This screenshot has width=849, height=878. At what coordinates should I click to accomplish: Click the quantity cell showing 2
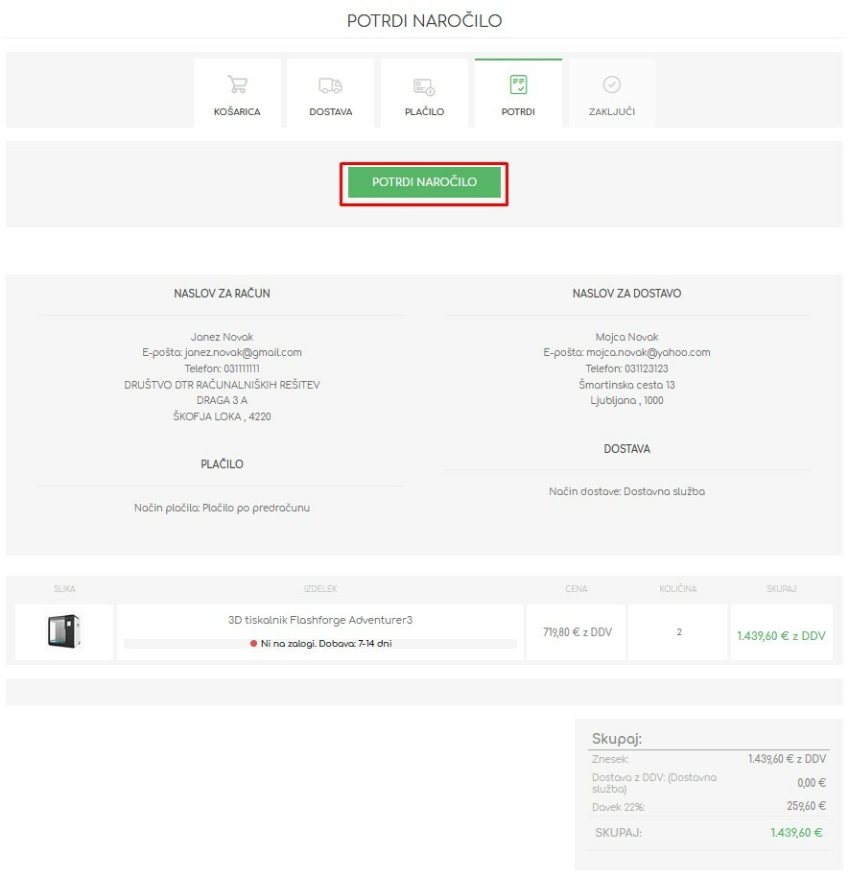coord(678,632)
